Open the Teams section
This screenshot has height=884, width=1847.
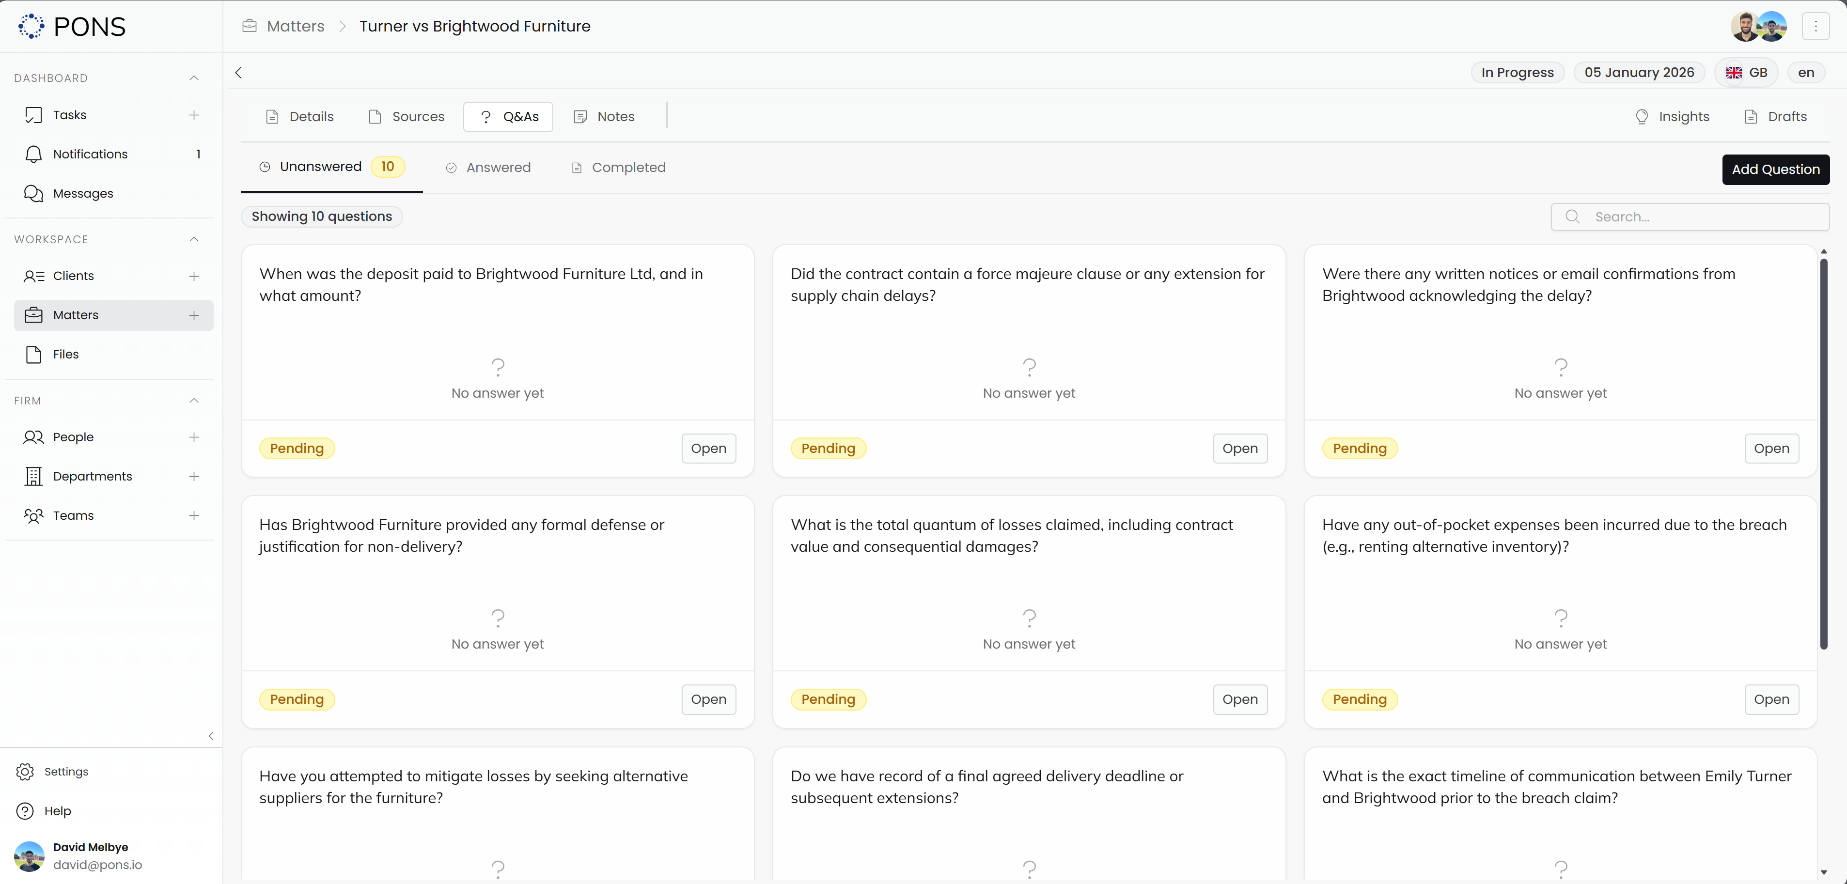point(74,515)
